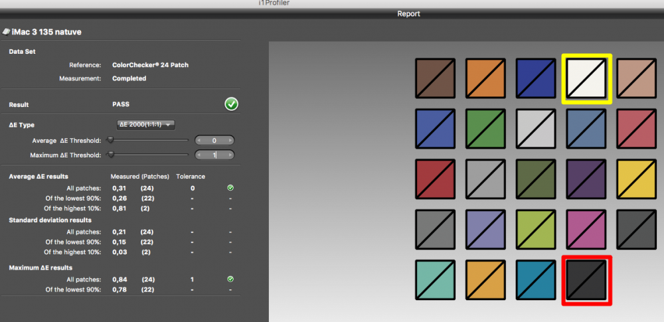The width and height of the screenshot is (664, 322).
Task: Click the Standard deviation results heading
Action: 50,220
